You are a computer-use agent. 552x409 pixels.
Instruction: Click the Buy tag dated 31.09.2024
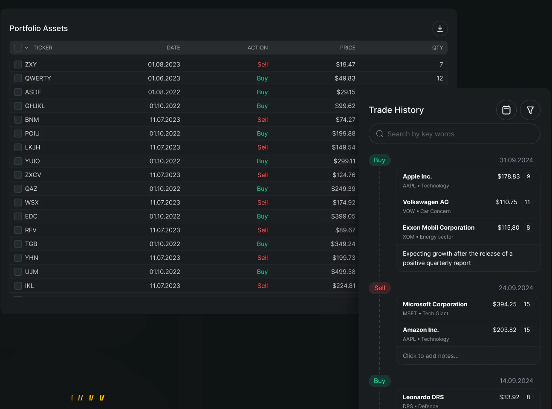click(380, 160)
